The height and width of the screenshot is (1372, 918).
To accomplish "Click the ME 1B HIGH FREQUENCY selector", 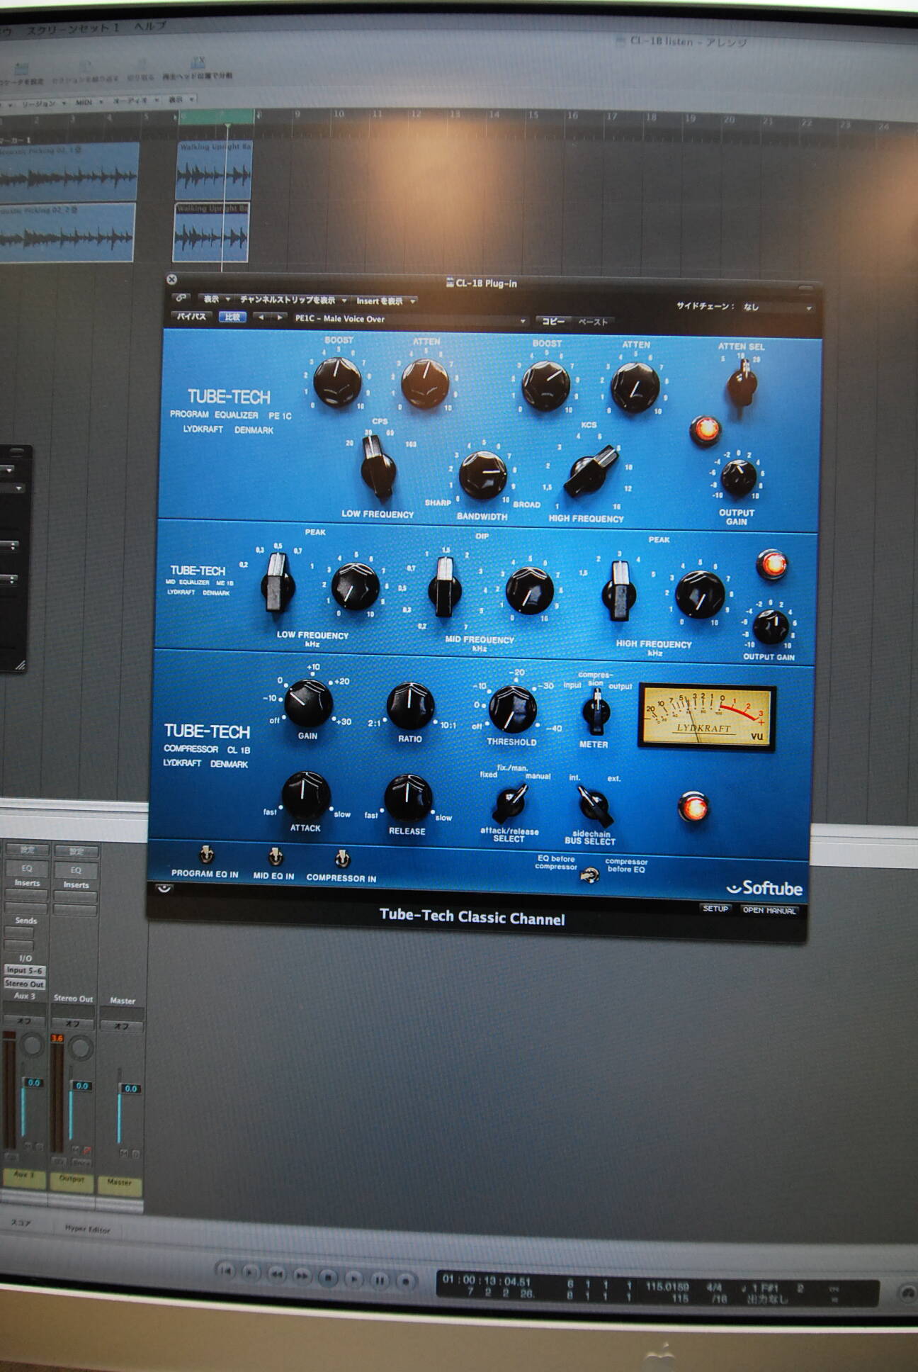I will [619, 591].
